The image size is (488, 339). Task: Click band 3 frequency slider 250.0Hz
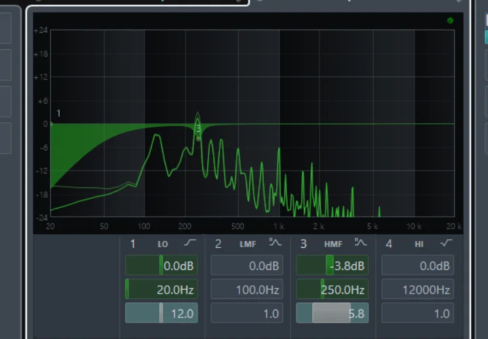(332, 289)
